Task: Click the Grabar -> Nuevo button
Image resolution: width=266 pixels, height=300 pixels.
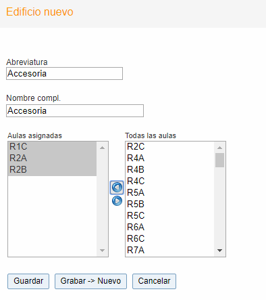Action: point(90,281)
